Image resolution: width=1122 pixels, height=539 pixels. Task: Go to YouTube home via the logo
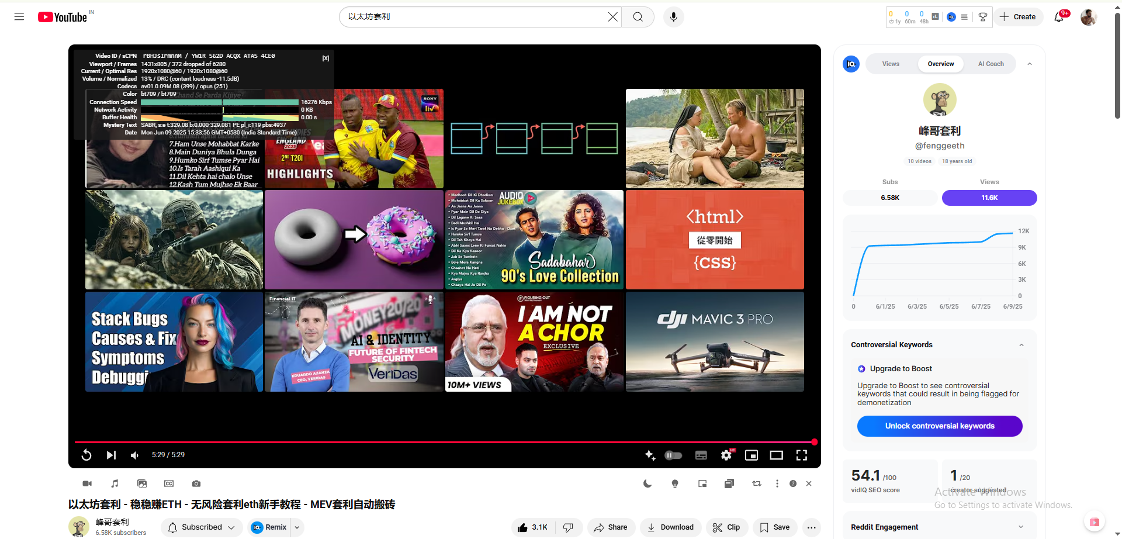click(x=63, y=17)
